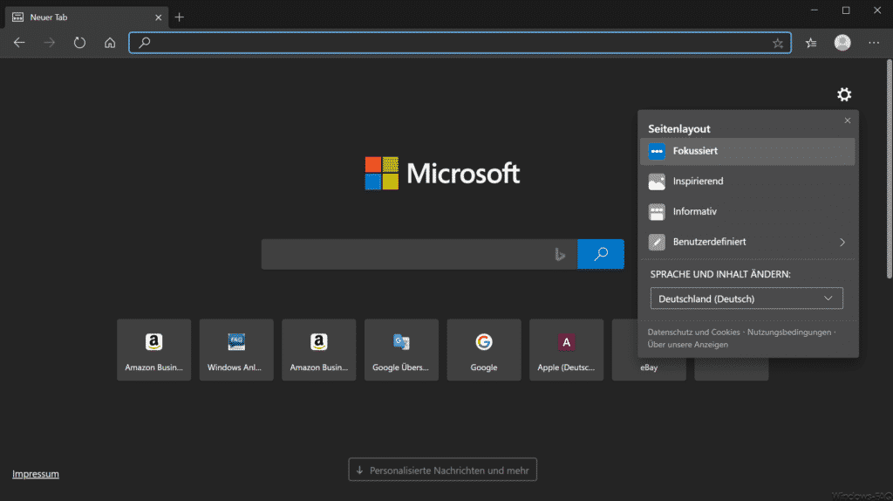Open the first Amazon Business tile
Image resolution: width=893 pixels, height=501 pixels.
[153, 350]
